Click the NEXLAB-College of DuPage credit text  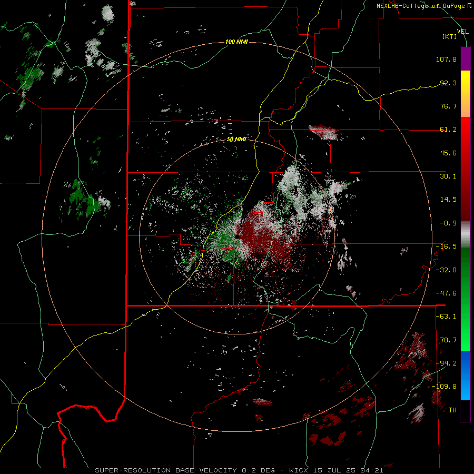point(423,6)
